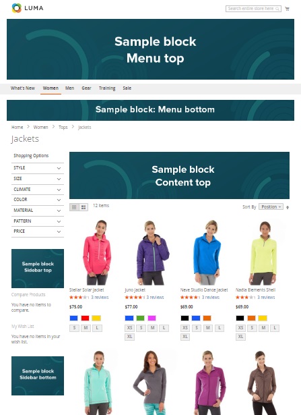Open the Stellar Solar Jacket star rating
301x415 pixels.
(x=79, y=297)
